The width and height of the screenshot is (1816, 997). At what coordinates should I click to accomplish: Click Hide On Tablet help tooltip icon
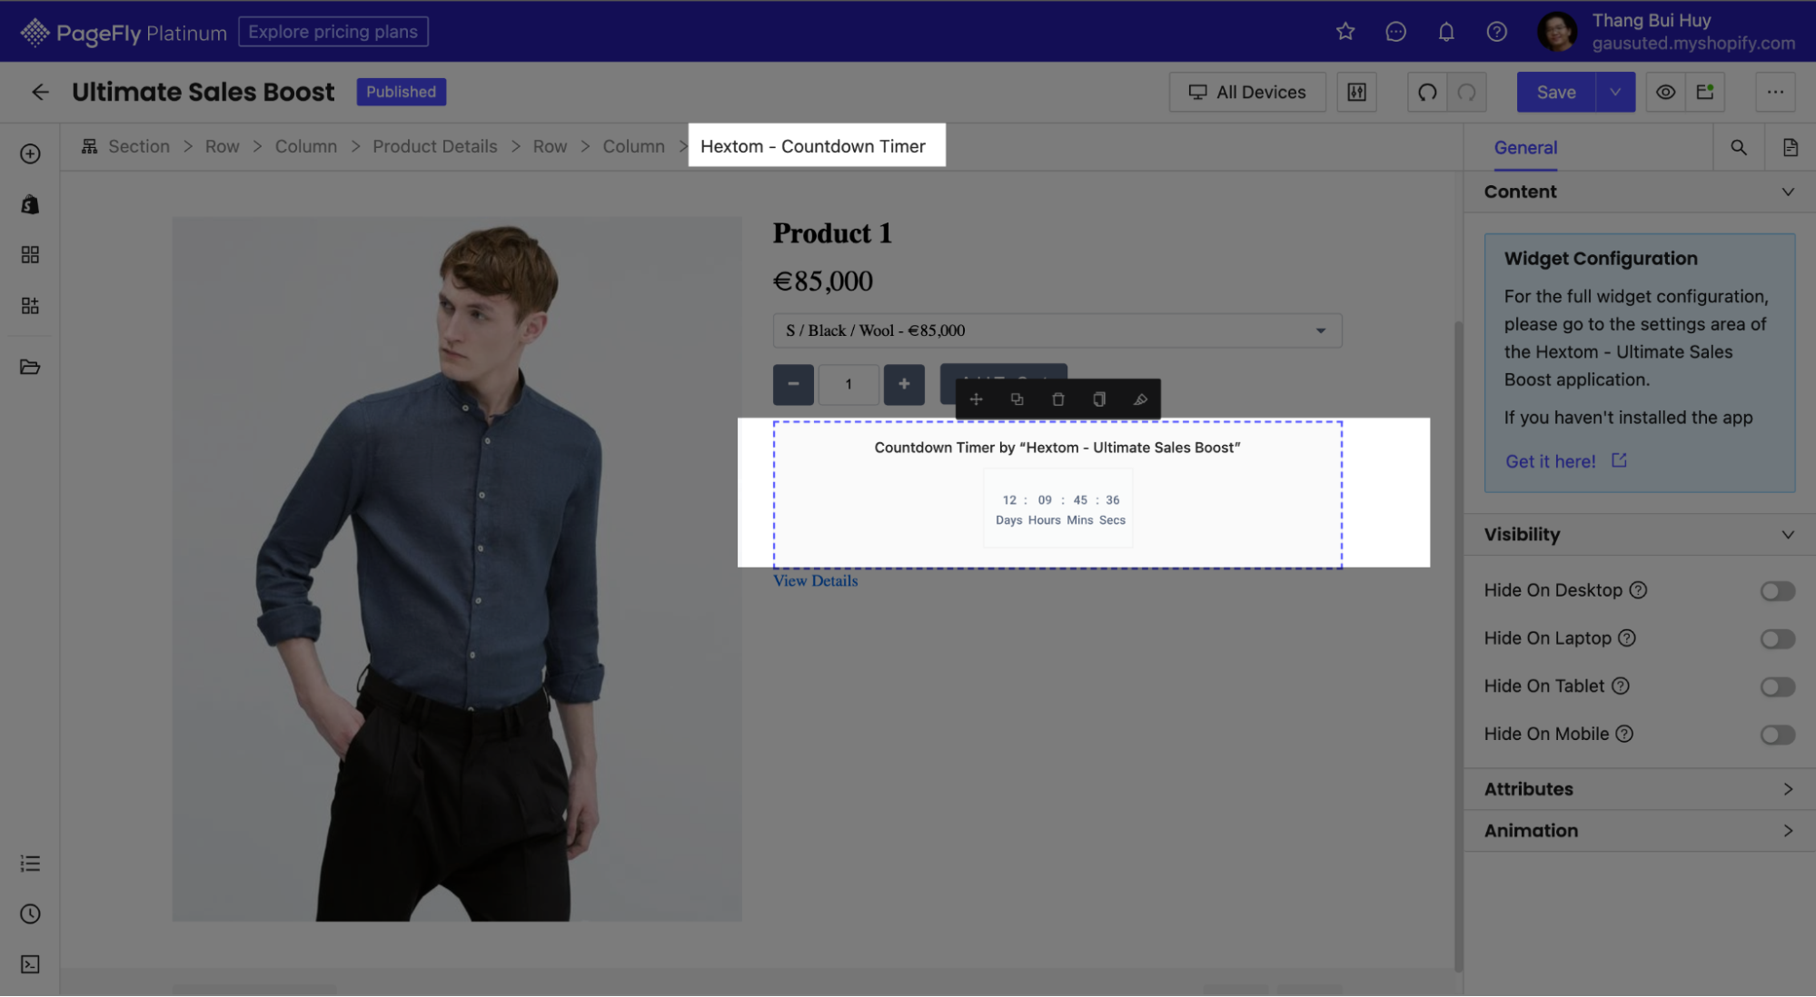coord(1621,686)
